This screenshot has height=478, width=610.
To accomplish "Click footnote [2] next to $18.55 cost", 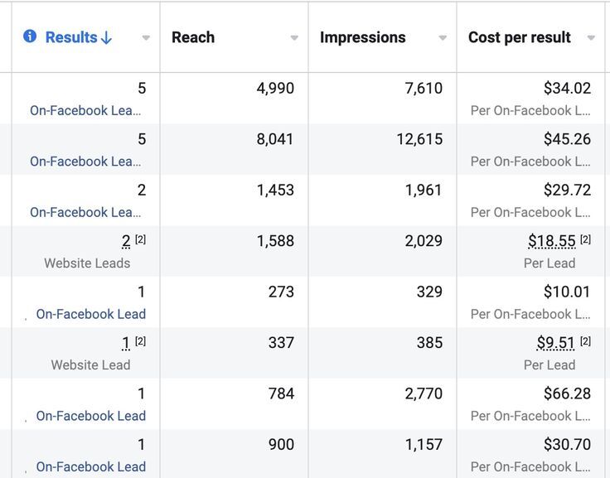I will pos(585,239).
